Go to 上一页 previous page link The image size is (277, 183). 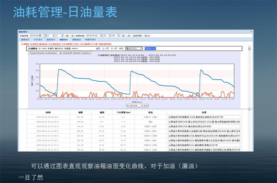pos(106,48)
